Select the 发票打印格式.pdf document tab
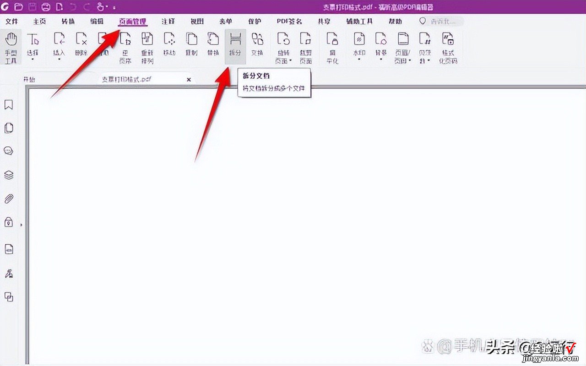 point(127,79)
